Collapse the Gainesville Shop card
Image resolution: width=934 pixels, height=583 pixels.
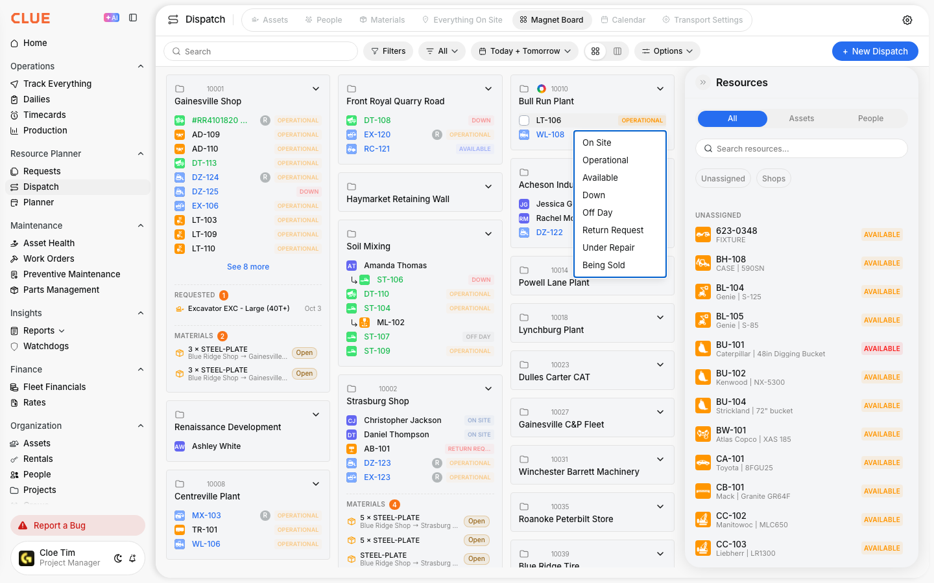point(316,89)
